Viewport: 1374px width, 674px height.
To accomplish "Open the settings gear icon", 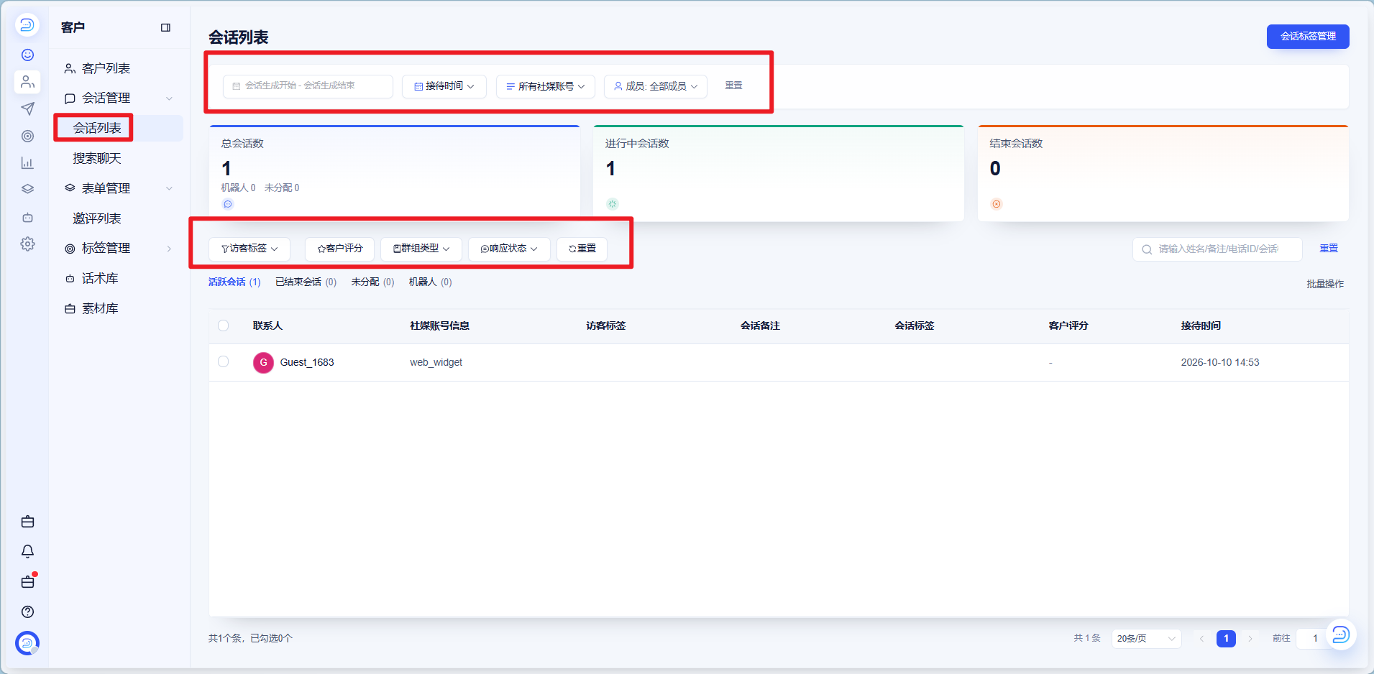I will coord(27,244).
